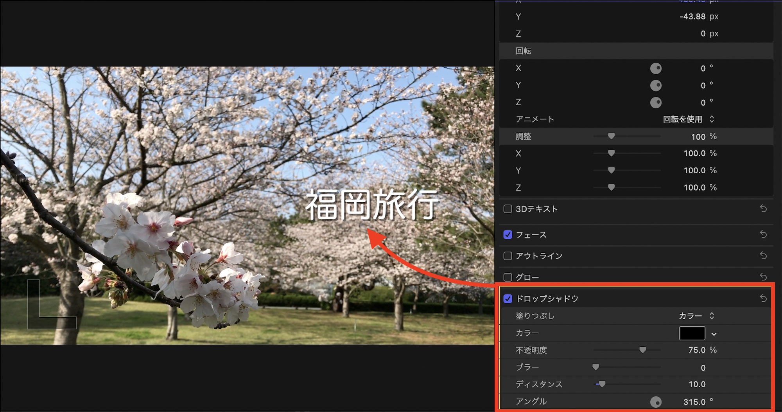The width and height of the screenshot is (782, 412).
Task: Reset the アウトライン section with its arrow
Action: click(x=763, y=255)
